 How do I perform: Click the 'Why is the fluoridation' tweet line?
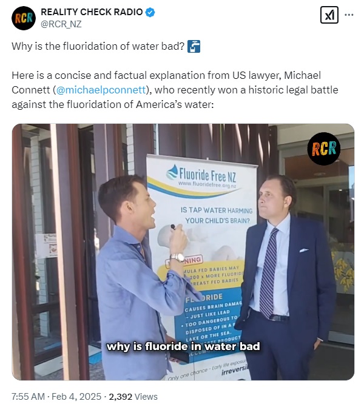pos(98,46)
